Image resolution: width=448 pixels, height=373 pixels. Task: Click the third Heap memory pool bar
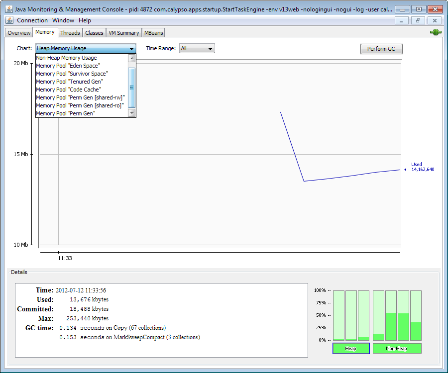(x=363, y=315)
